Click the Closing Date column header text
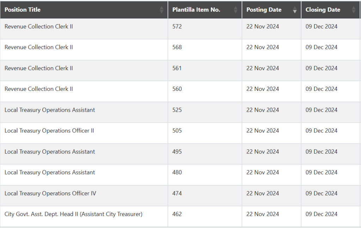The height and width of the screenshot is (228, 361). click(x=323, y=10)
